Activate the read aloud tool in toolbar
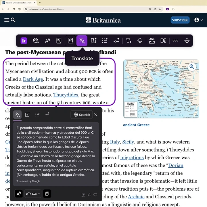207x207 pixels. click(x=47, y=41)
